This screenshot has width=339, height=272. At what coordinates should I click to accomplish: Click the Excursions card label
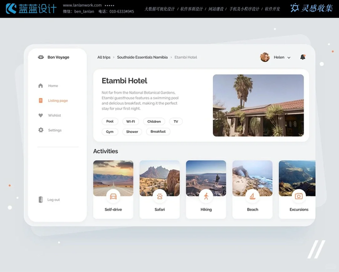point(299,210)
